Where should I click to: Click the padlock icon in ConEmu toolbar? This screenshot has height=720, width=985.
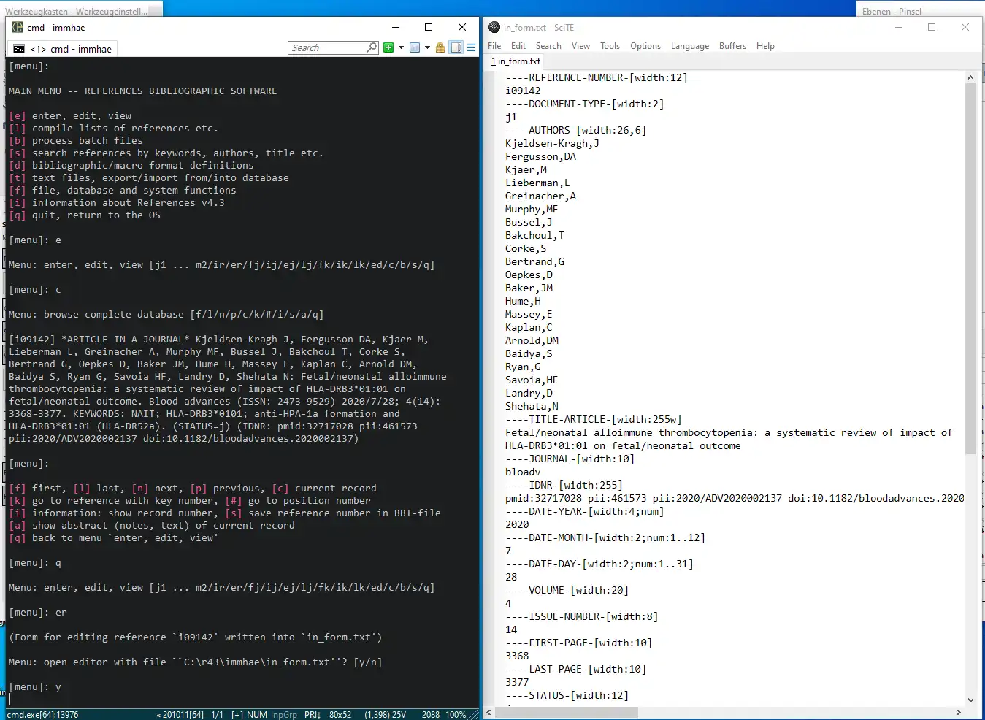pyautogui.click(x=440, y=47)
